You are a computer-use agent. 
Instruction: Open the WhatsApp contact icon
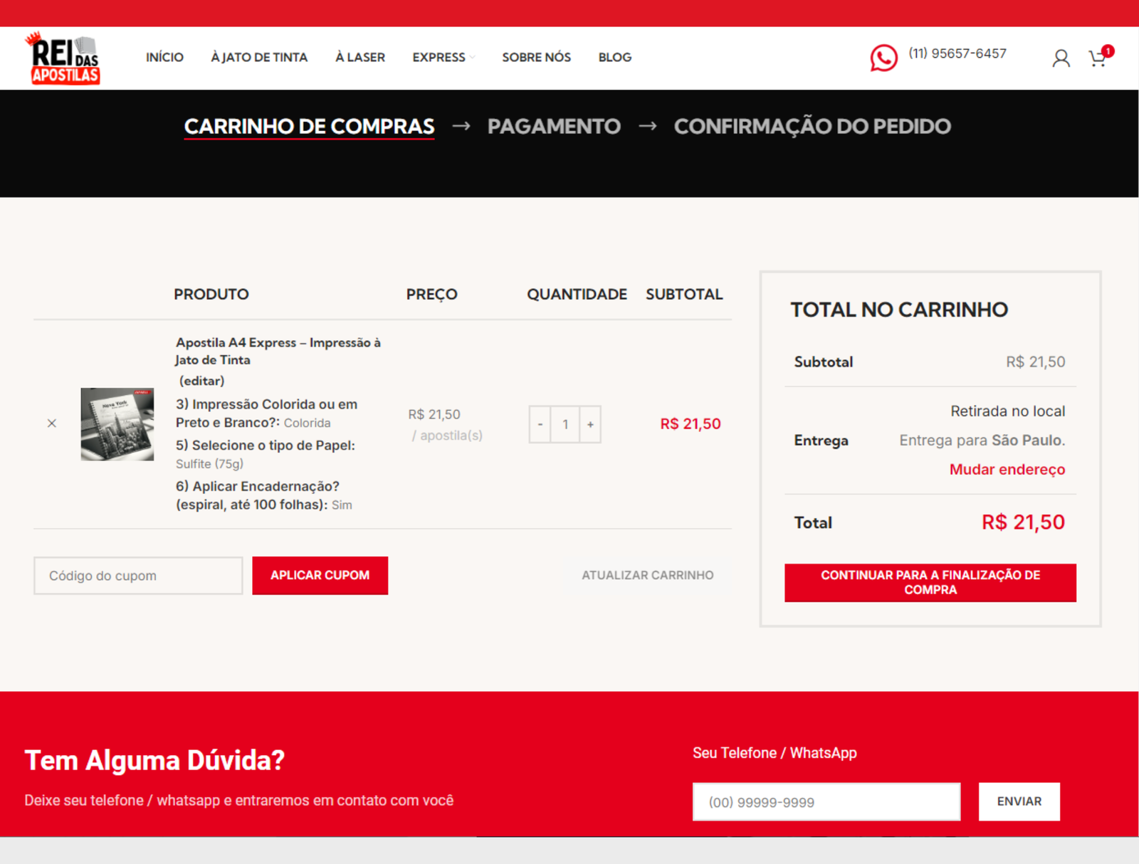[x=883, y=58]
